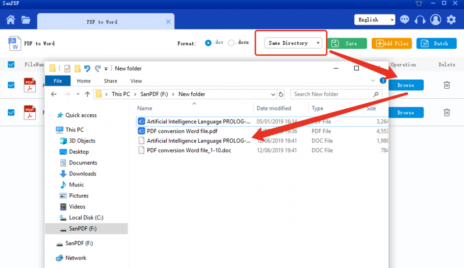Select PDF conversion Word file.pdf
Viewport: 464px width, 268px height.
point(182,131)
